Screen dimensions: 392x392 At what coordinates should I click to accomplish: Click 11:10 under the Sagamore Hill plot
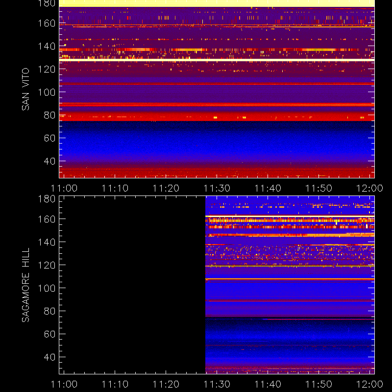[x=115, y=384]
